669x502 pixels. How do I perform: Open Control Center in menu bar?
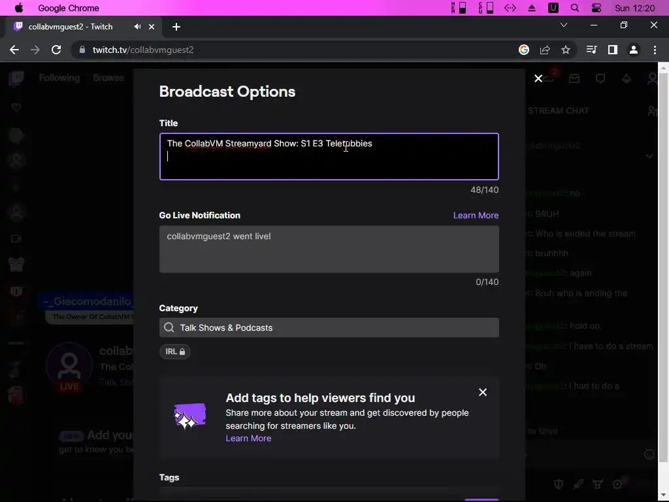596,8
